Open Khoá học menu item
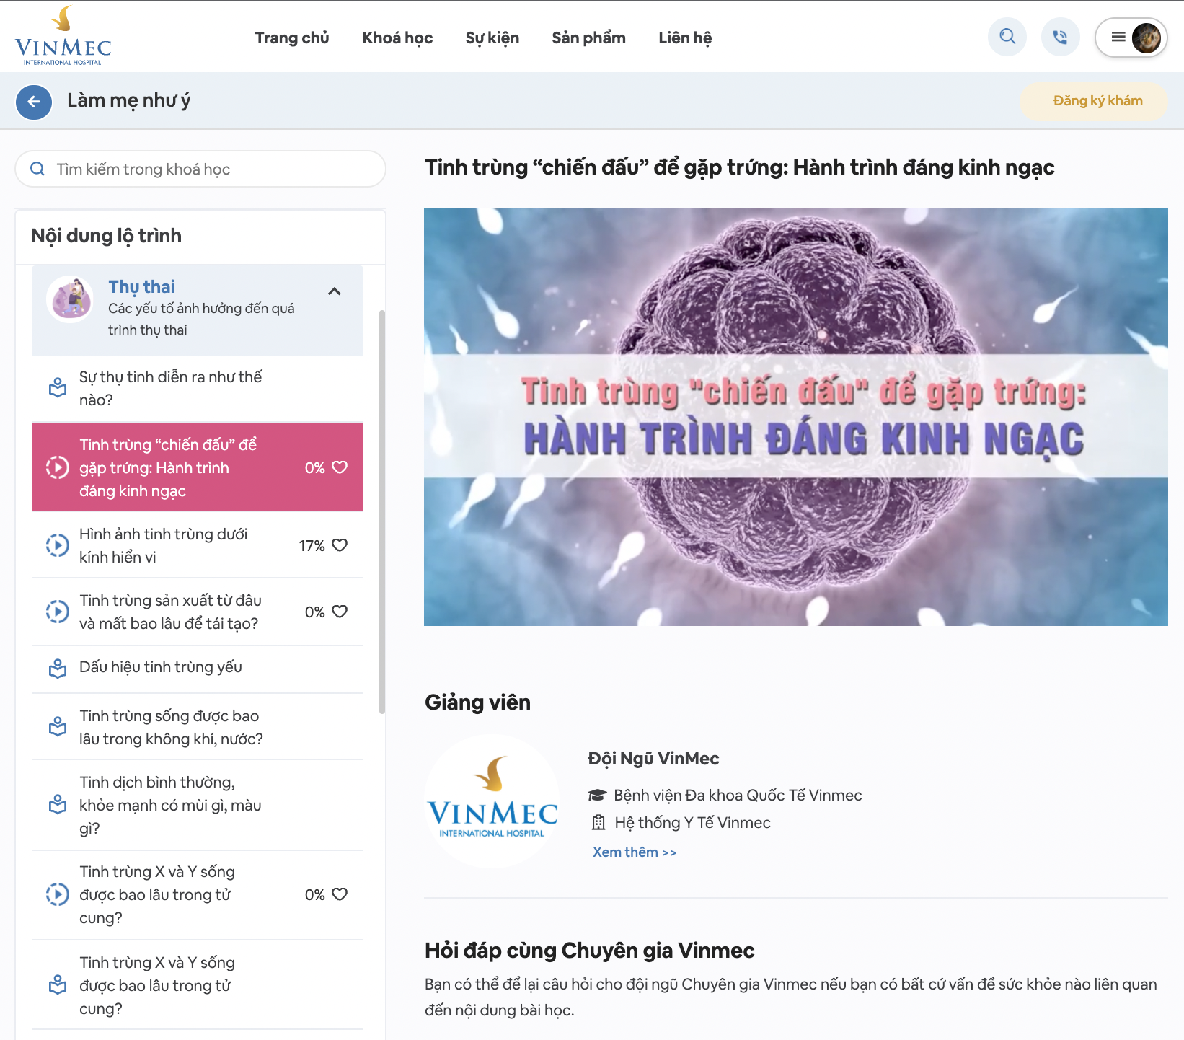The height and width of the screenshot is (1040, 1184). pyautogui.click(x=397, y=38)
